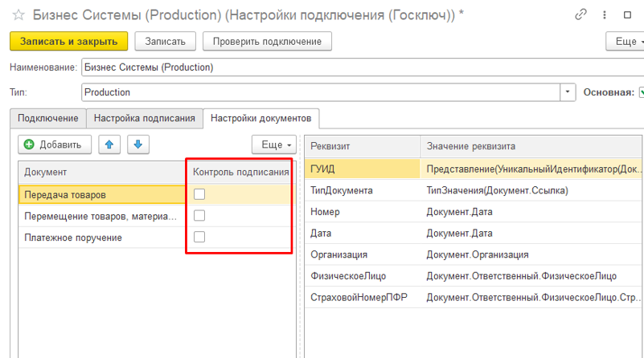Select the "ТипДокумента" attribute cell

[x=363, y=190]
